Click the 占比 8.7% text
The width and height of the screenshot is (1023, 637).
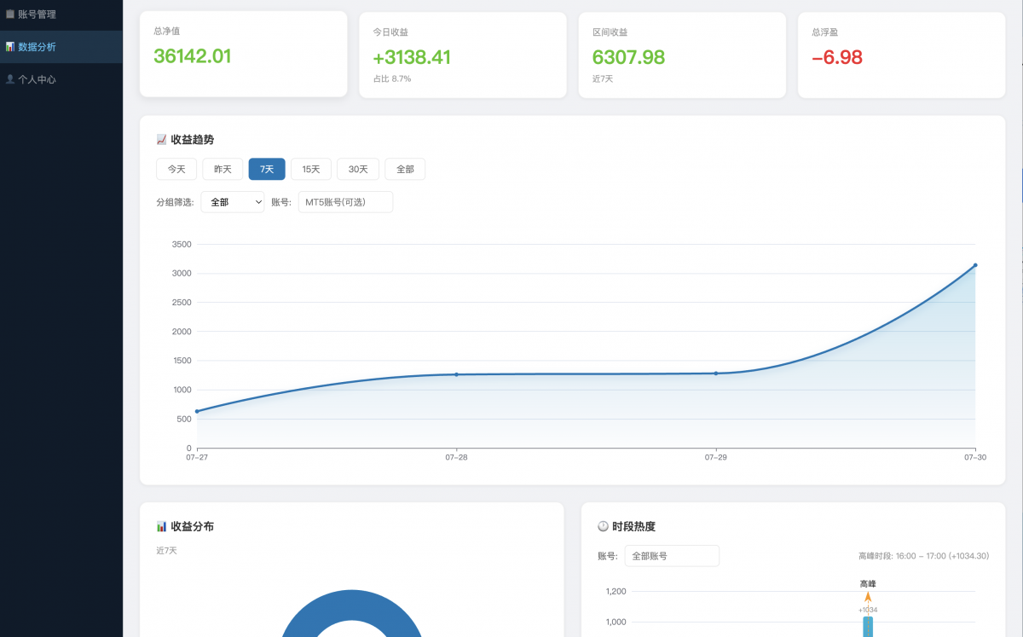[x=392, y=78]
